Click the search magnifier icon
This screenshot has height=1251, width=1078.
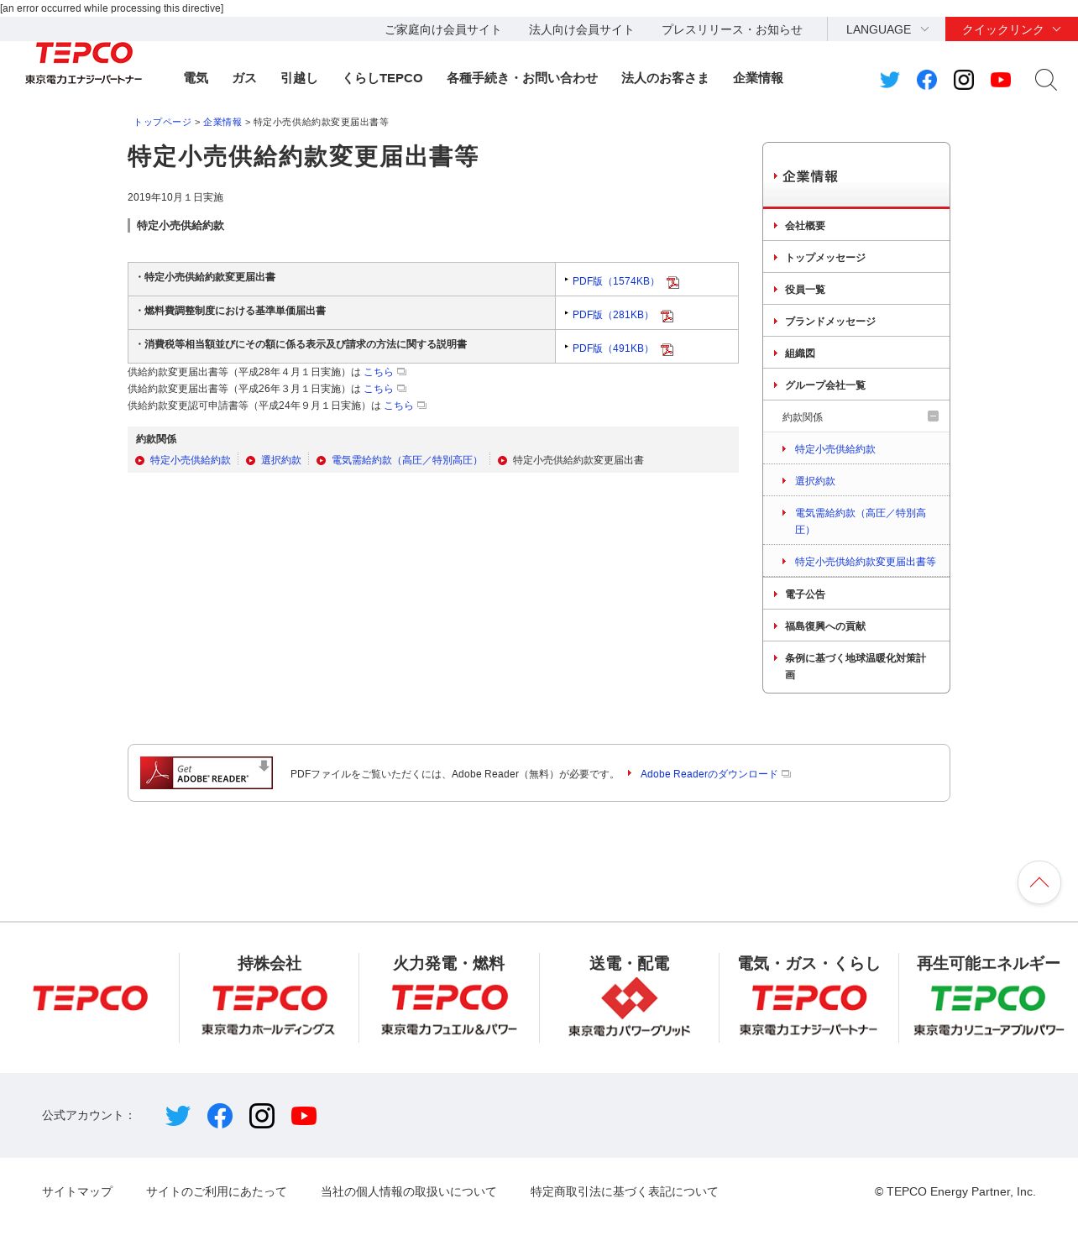tap(1045, 80)
